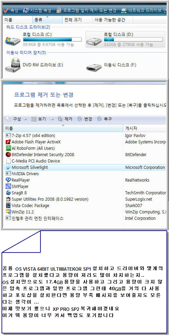This screenshot has width=169, height=335.
Task: Collapse the 이동식 미디어 장치 group
Action: click(x=26, y=53)
